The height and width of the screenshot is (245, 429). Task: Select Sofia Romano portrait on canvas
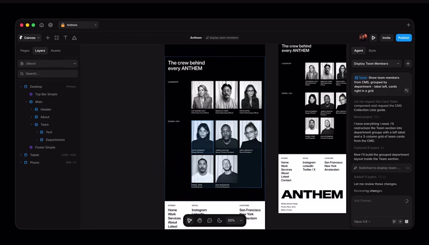pyautogui.click(x=202, y=135)
